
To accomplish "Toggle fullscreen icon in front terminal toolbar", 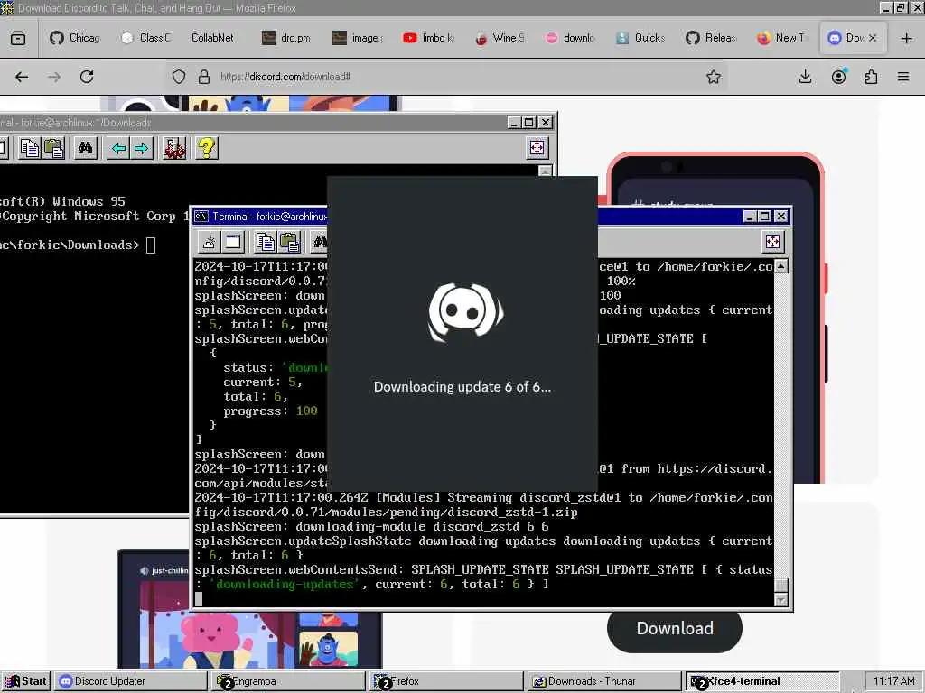I will [x=772, y=242].
